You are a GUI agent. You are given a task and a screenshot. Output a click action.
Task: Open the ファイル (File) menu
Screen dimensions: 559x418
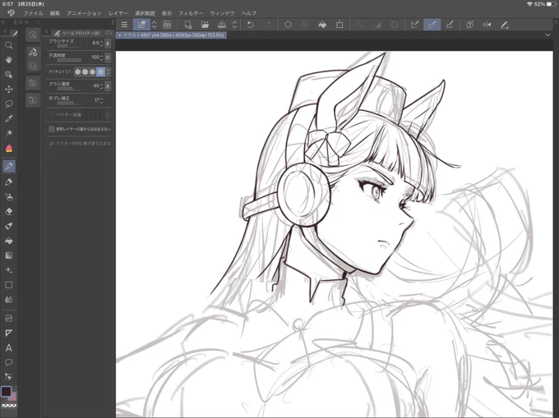33,13
